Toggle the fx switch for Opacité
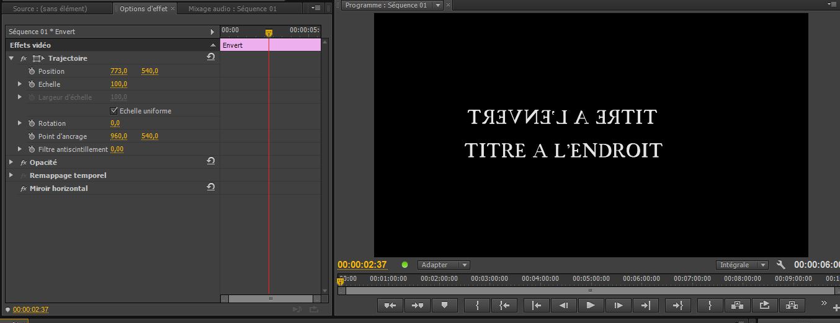Image resolution: width=840 pixels, height=323 pixels. (x=24, y=162)
